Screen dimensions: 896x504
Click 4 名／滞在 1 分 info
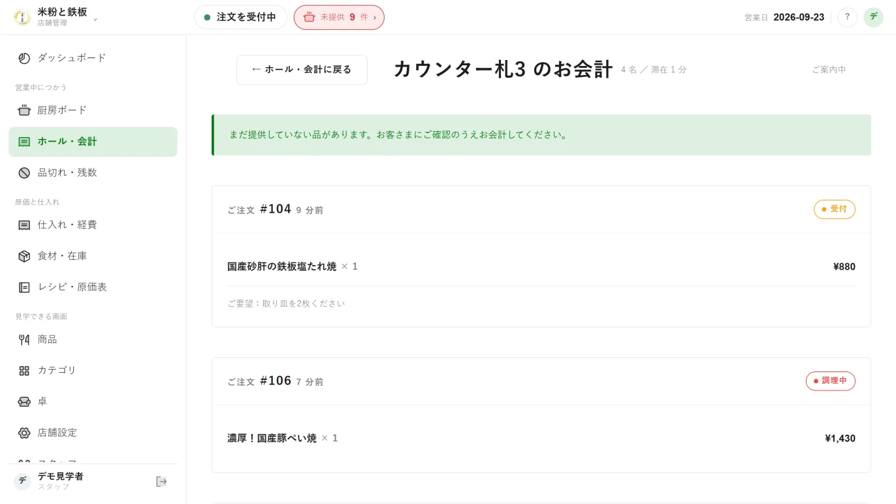click(x=654, y=70)
